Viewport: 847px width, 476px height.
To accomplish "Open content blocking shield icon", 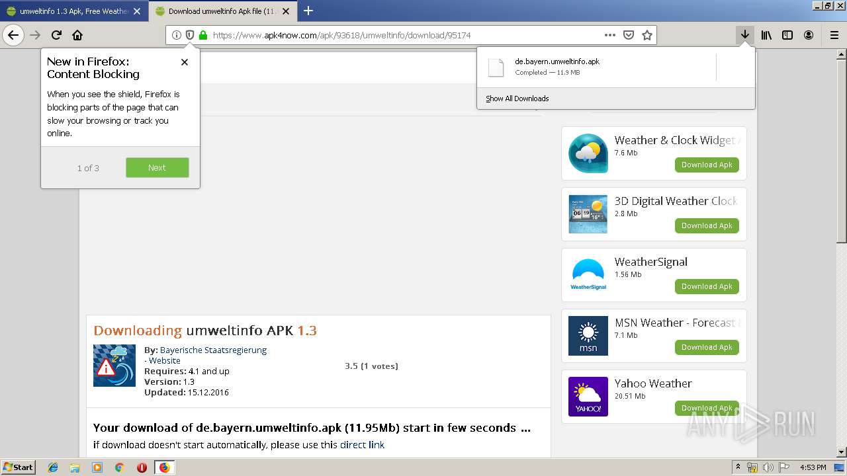I will [189, 35].
